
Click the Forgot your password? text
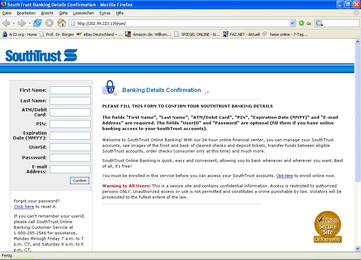37,201
